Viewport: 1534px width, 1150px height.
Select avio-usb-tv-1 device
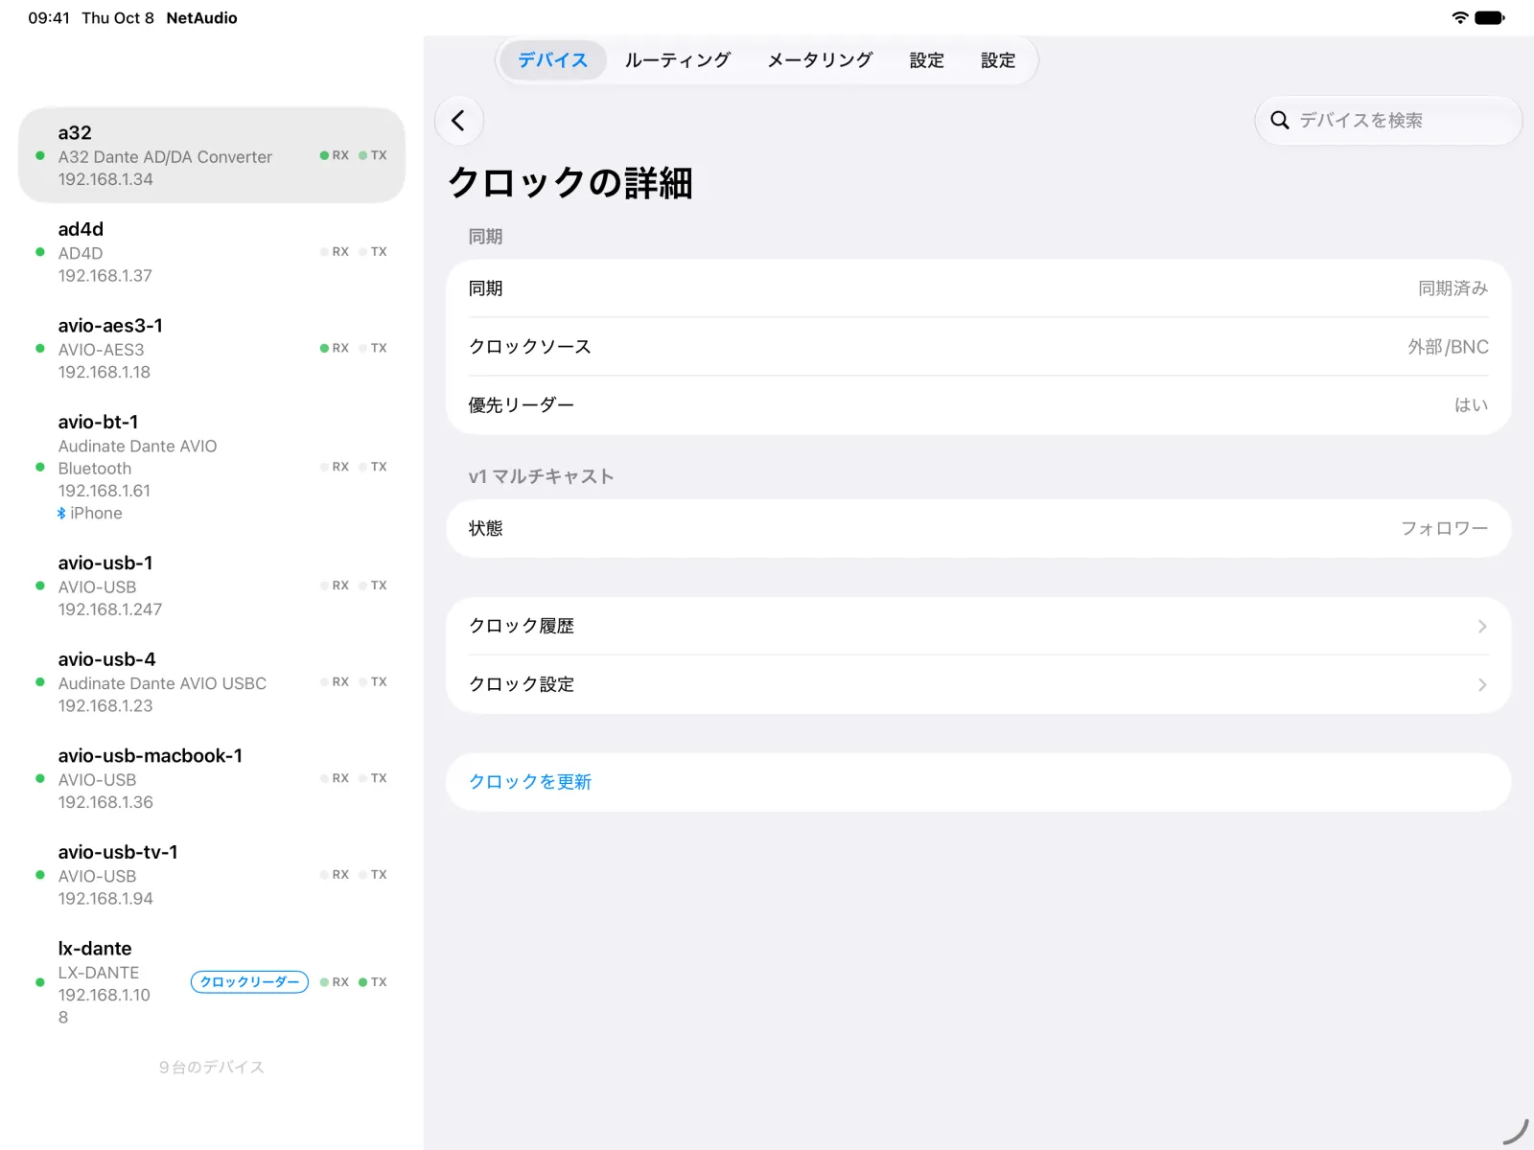[x=212, y=875]
